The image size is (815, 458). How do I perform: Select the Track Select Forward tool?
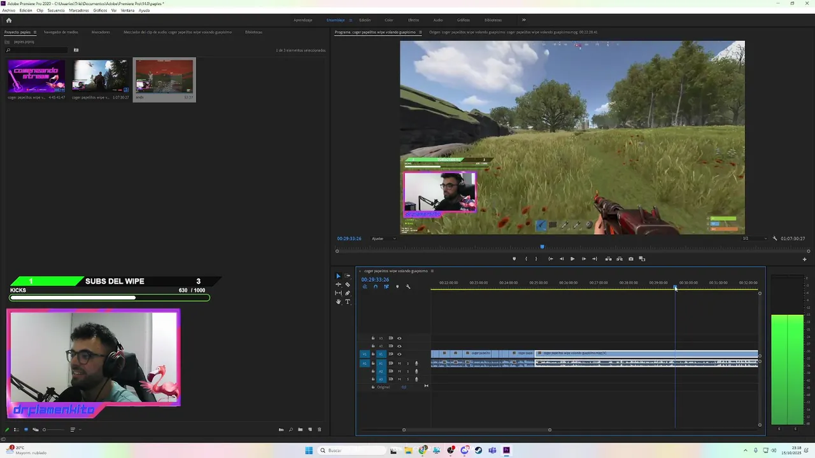(x=347, y=276)
